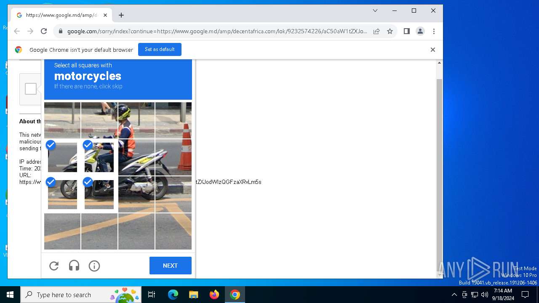Open File Explorer from the taskbar
Image resolution: width=539 pixels, height=303 pixels.
193,295
